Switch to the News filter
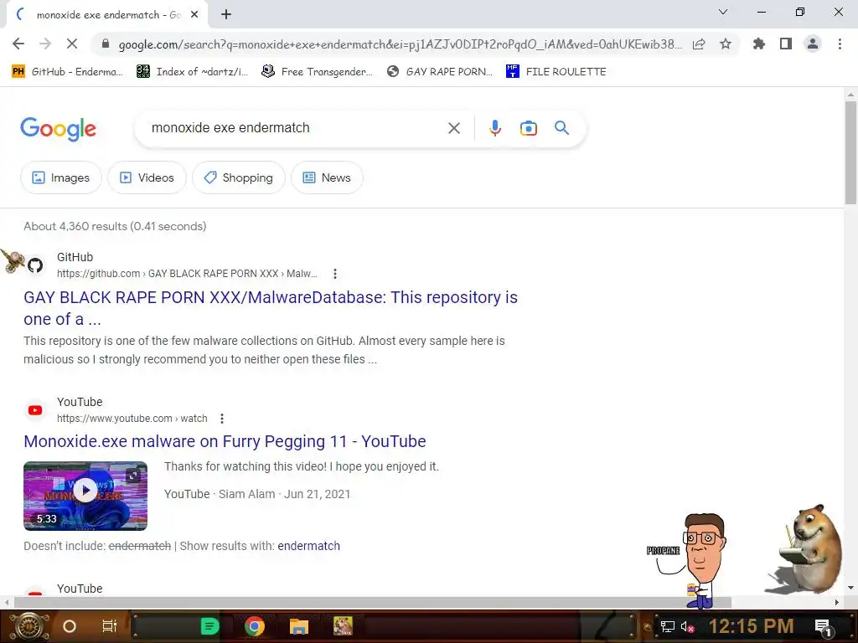Screen dimensions: 858x643 (327, 177)
